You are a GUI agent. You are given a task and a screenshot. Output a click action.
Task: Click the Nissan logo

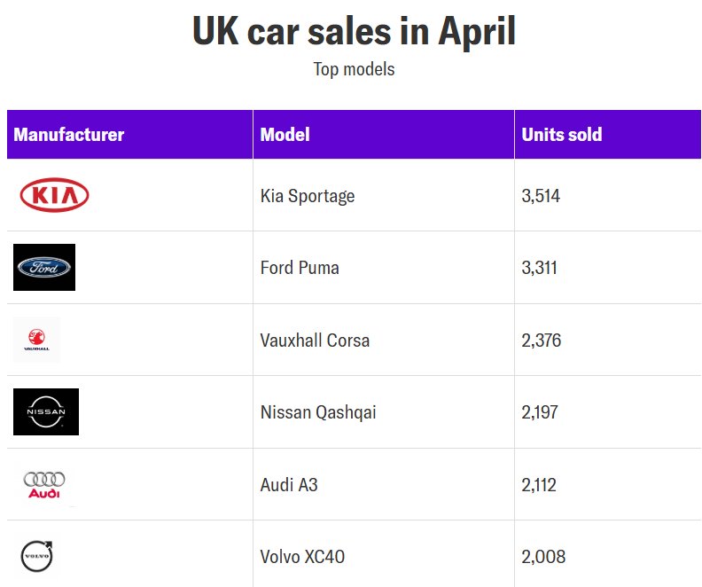pos(46,411)
